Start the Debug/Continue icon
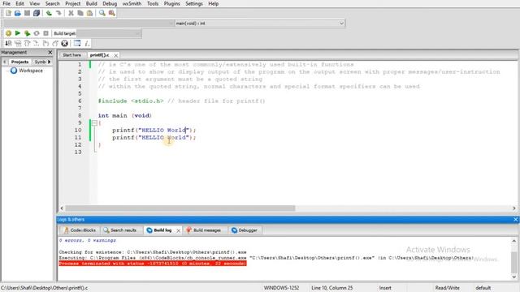This screenshot has width=520, height=292. tap(8, 43)
